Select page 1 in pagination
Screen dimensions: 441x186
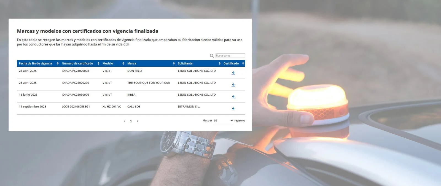(131, 121)
